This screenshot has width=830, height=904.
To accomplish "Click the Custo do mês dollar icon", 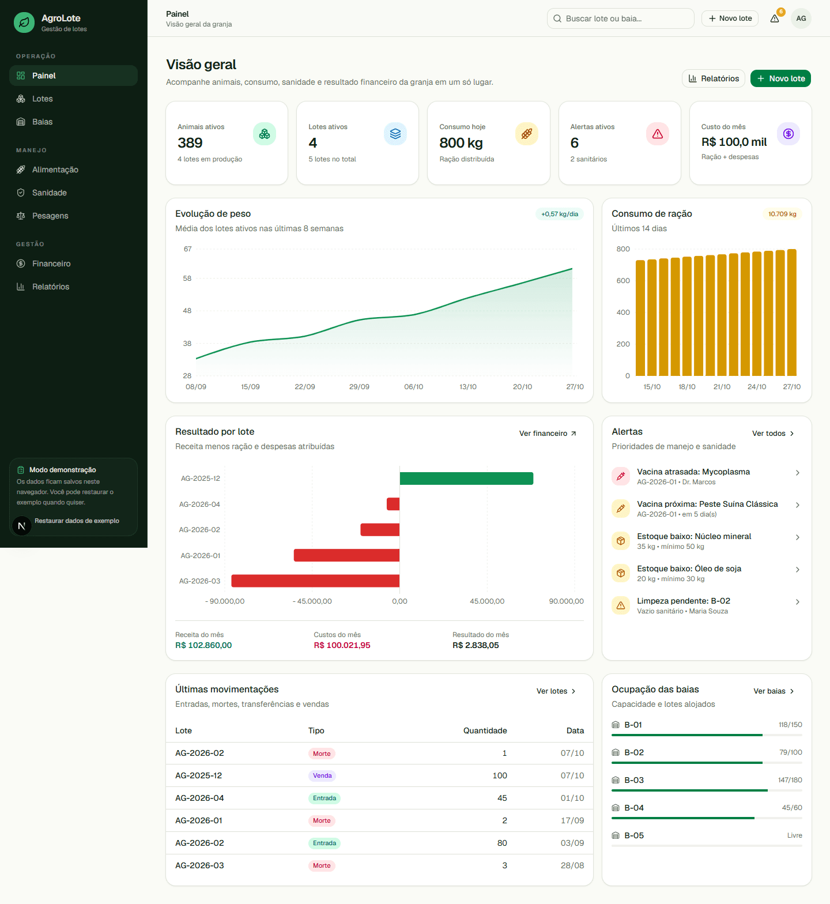I will pos(788,134).
